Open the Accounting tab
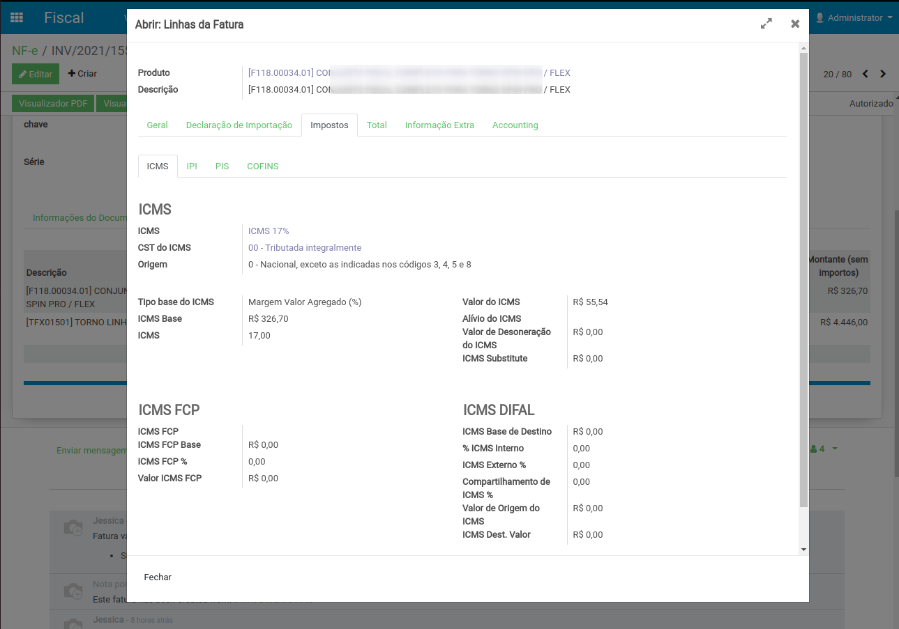 point(515,125)
